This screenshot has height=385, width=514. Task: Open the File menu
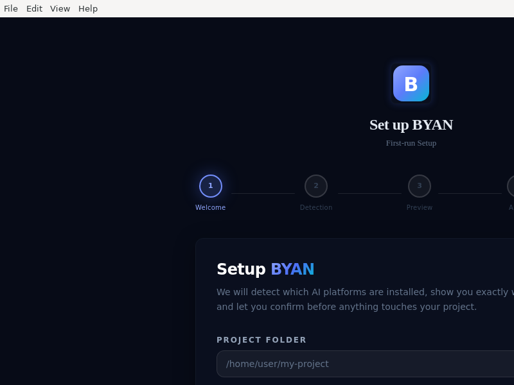pos(11,8)
